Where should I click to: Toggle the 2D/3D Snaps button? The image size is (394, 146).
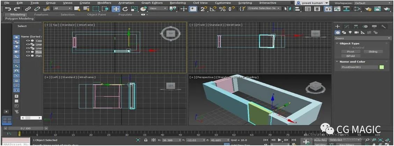(x=203, y=9)
